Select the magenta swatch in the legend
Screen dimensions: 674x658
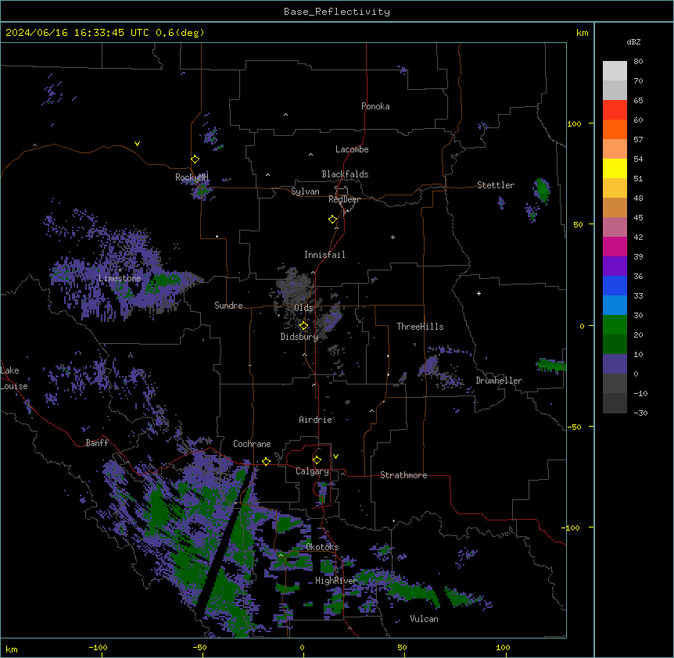(615, 247)
